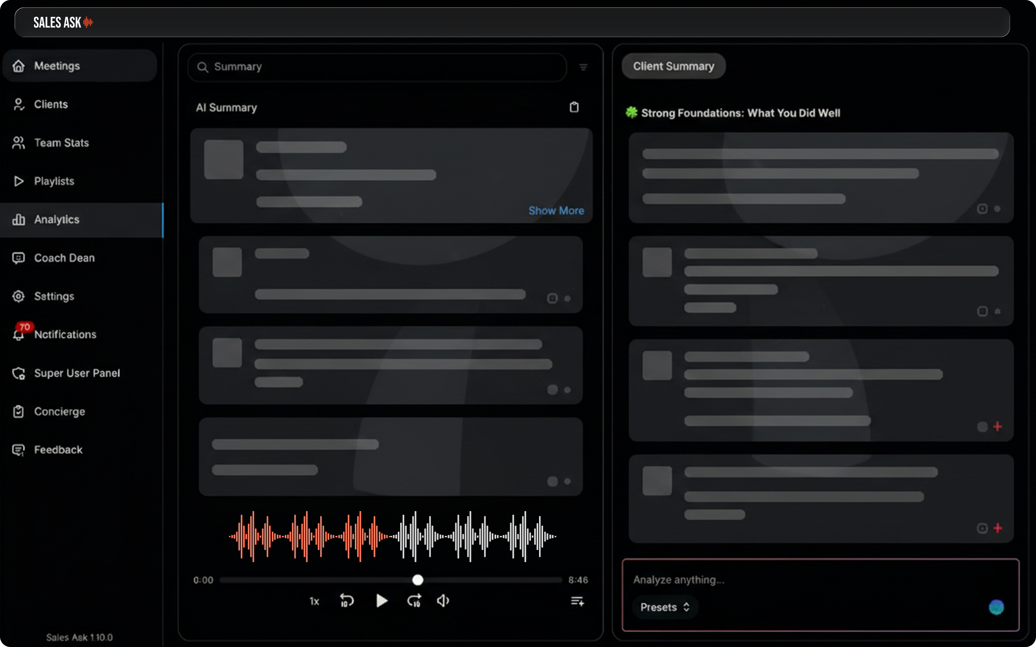Click the Sales Ask logo

tap(63, 22)
